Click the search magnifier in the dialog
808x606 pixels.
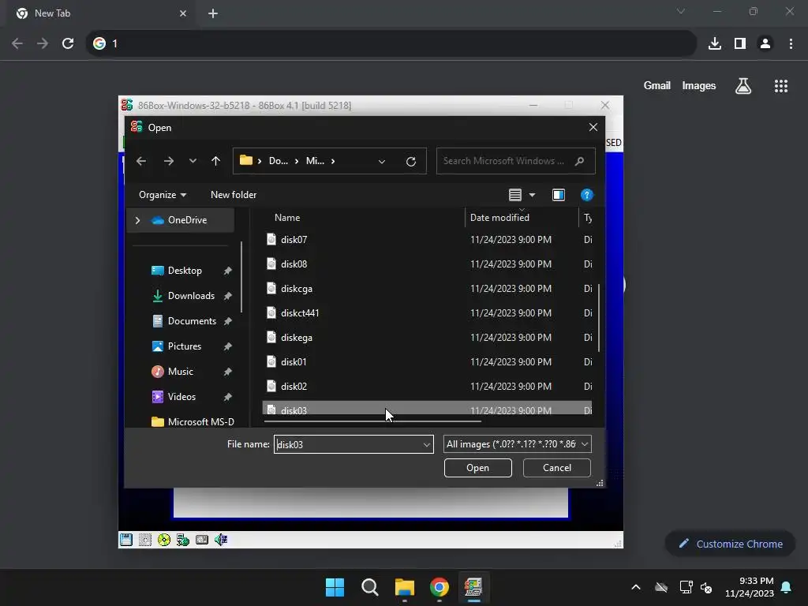coord(579,161)
